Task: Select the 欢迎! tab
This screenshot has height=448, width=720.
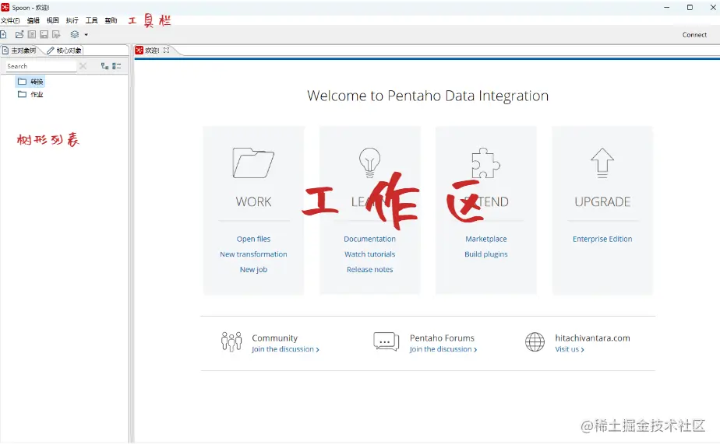Action: [152, 51]
